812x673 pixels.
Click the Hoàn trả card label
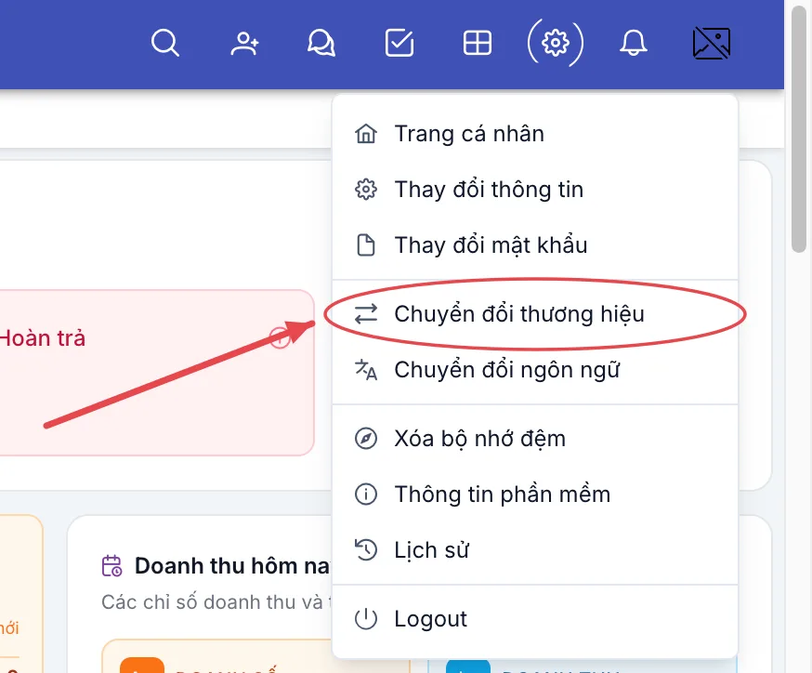[x=43, y=338]
